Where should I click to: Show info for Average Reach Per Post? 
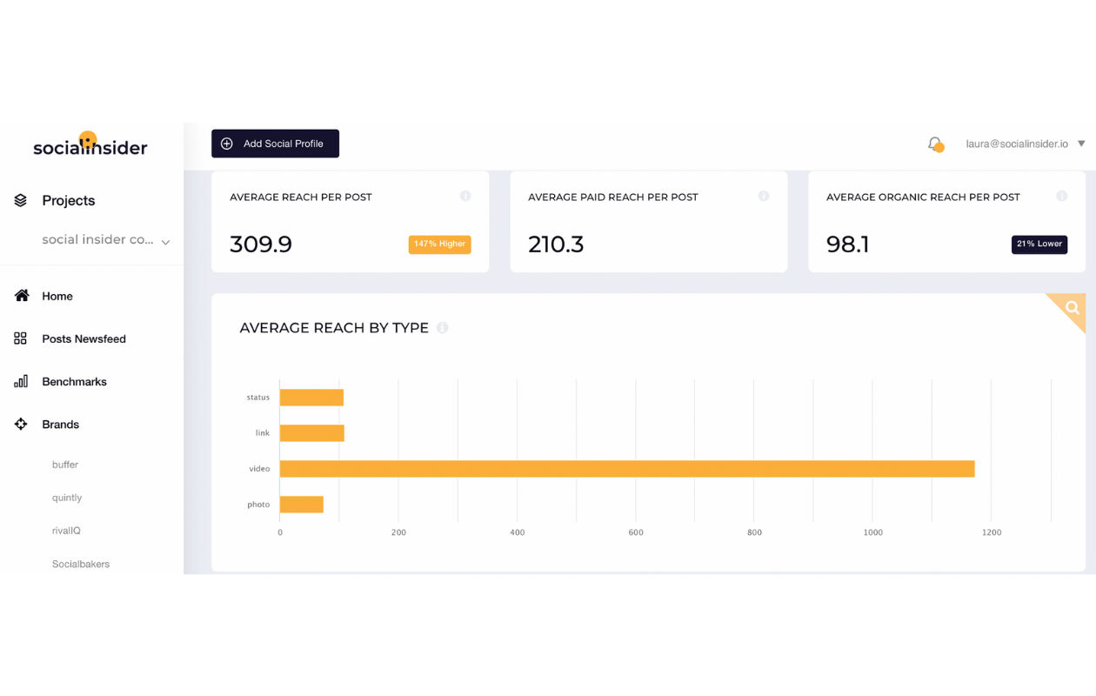tap(465, 196)
